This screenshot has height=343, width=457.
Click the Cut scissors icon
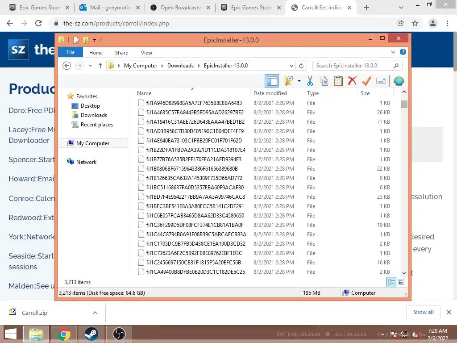(310, 81)
